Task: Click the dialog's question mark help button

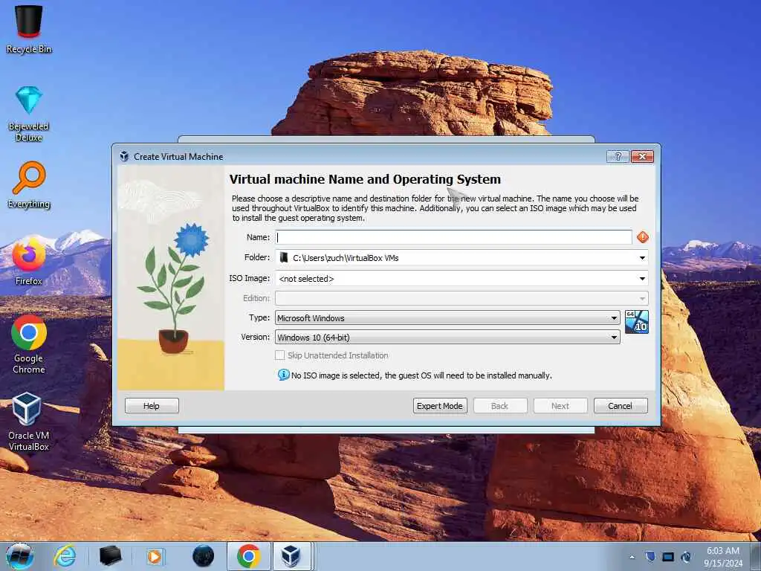Action: pos(618,156)
